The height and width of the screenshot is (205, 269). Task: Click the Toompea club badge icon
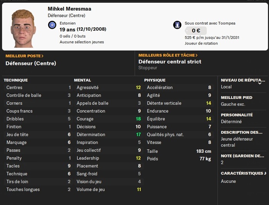coord(177,25)
